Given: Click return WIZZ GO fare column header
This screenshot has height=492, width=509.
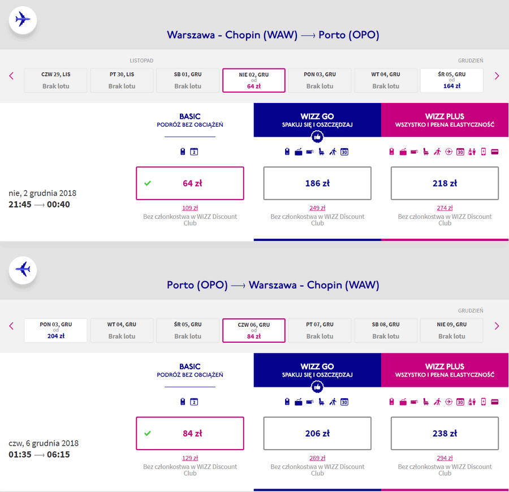Looking at the screenshot, I should (x=317, y=370).
